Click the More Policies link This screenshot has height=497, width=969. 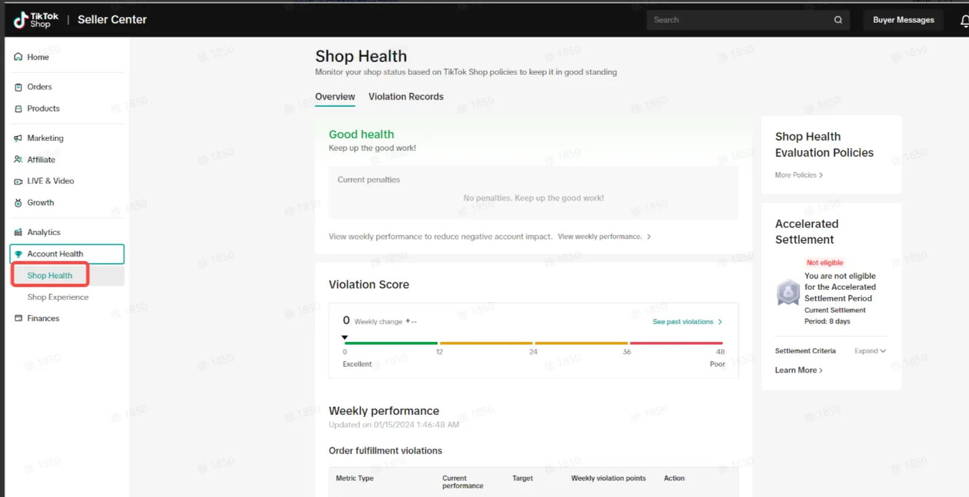click(x=795, y=175)
